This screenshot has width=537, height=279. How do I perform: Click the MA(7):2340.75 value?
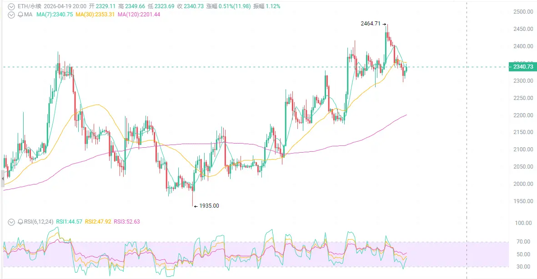coord(55,15)
